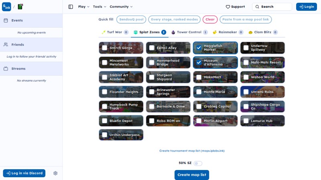
Task: Check the MakoMart checkbox
Action: click(199, 77)
